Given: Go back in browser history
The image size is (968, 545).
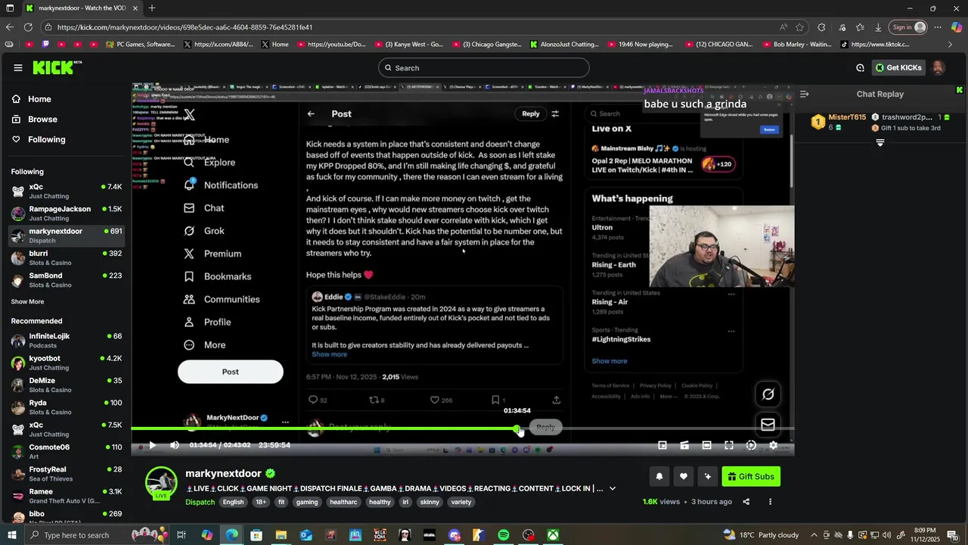Looking at the screenshot, I should pos(10,27).
